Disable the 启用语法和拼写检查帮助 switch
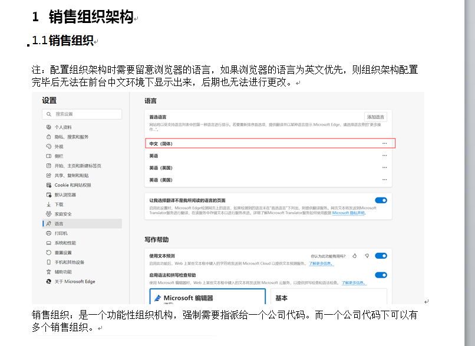Viewport: 475px width, 346px height. [x=381, y=275]
